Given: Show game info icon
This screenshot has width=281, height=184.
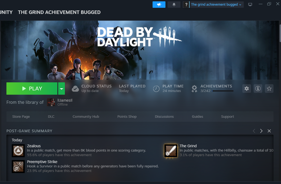Looking at the screenshot, I should pyautogui.click(x=258, y=89).
